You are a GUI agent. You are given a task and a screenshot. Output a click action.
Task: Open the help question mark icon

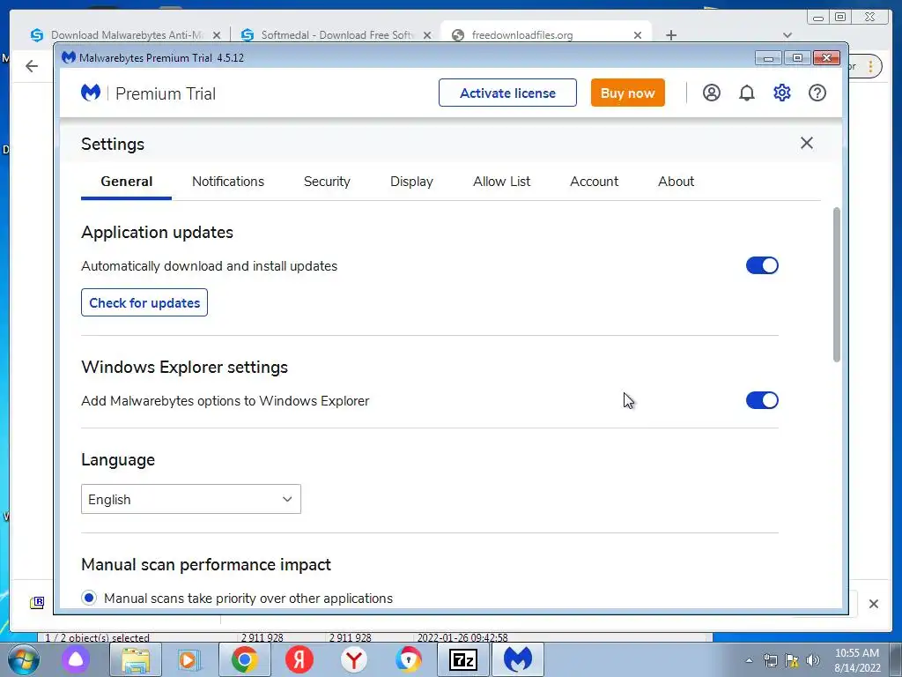pyautogui.click(x=817, y=93)
